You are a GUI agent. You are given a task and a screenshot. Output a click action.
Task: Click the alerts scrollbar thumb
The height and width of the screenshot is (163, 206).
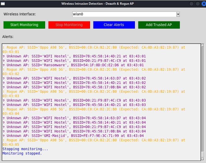pyautogui.click(x=202, y=154)
